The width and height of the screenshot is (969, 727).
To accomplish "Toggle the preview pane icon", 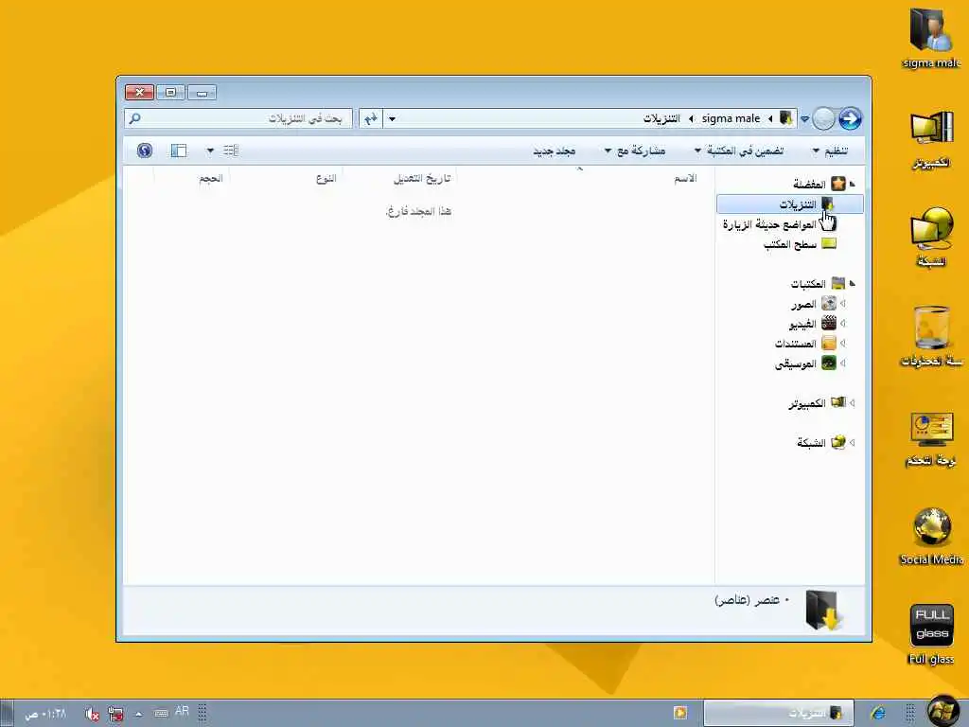I will tap(179, 151).
